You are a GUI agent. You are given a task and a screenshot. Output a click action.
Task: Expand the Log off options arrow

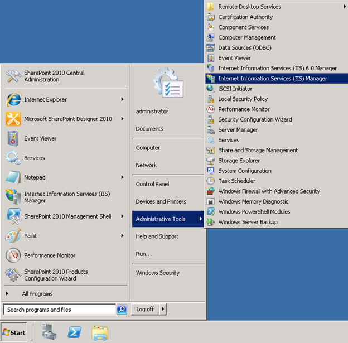163,310
